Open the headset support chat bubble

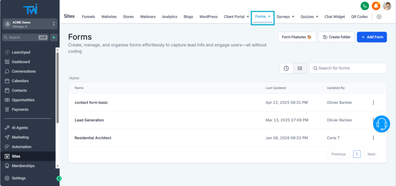pos(382,124)
